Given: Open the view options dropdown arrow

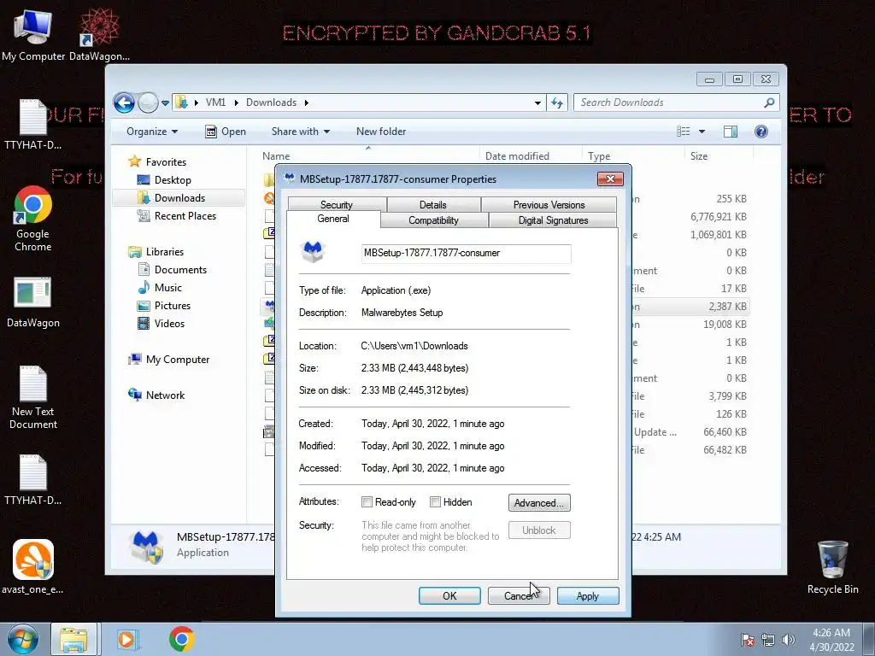Looking at the screenshot, I should click(702, 132).
